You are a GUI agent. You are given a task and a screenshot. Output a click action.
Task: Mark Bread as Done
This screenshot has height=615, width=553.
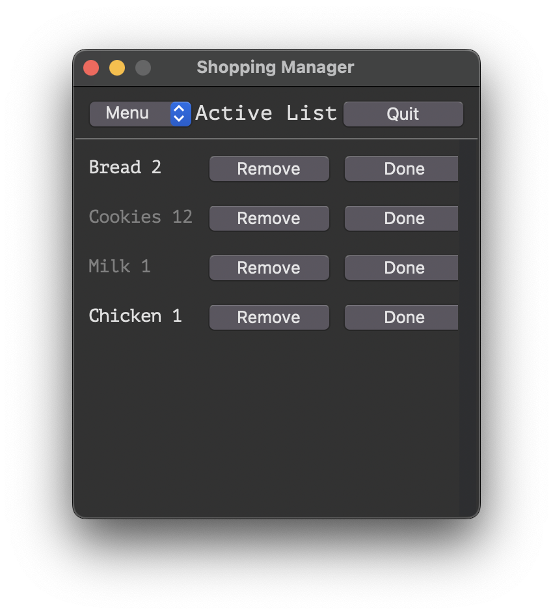pyautogui.click(x=402, y=169)
